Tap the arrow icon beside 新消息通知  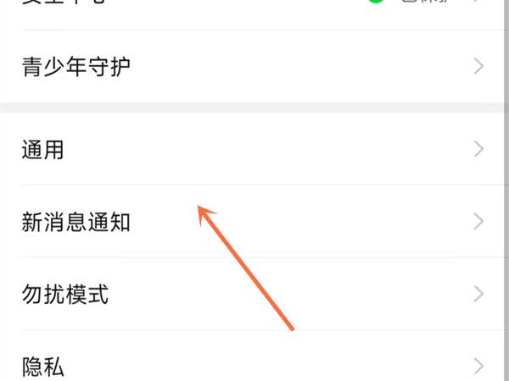478,222
